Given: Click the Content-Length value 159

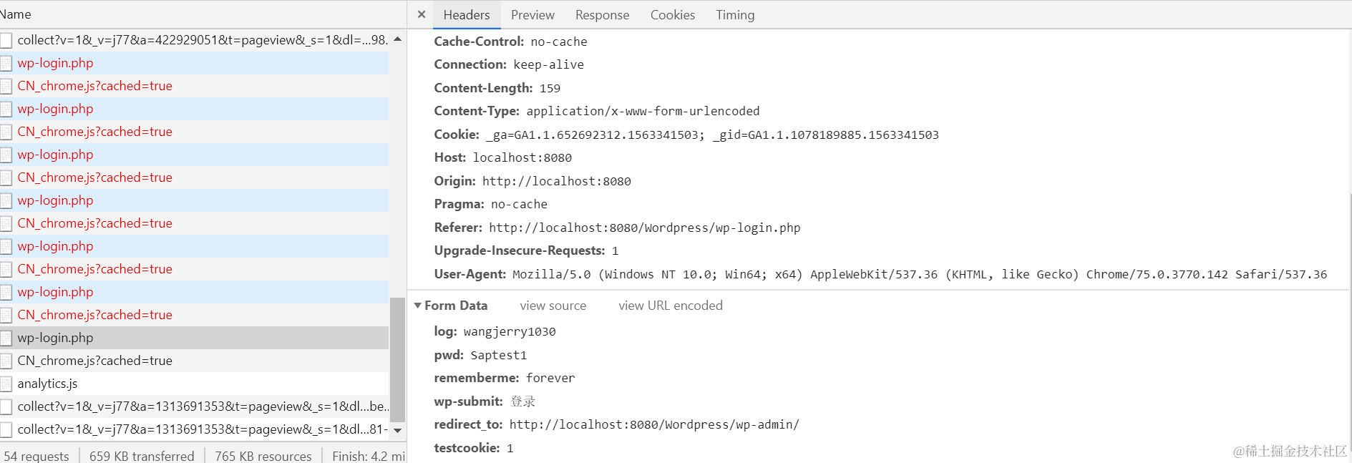Looking at the screenshot, I should click(550, 88).
